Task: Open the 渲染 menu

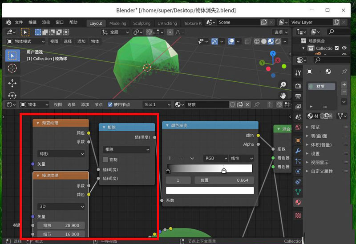Action: 46,22
